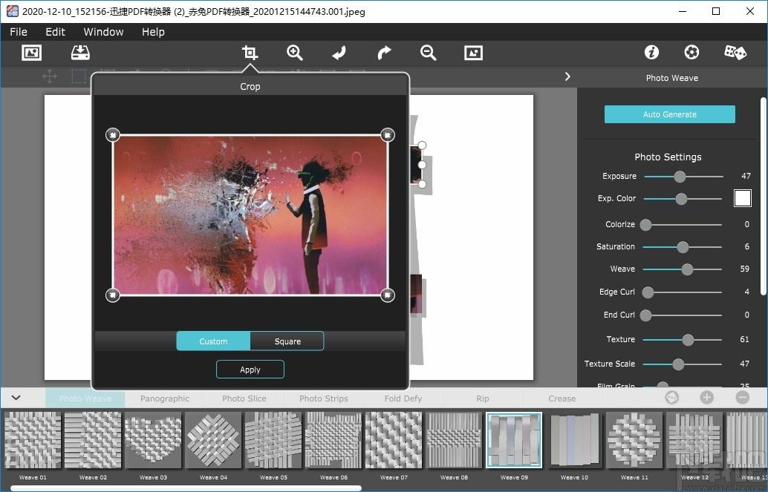Click the zoom in magnifier icon
Viewport: 768px width, 492px height.
pos(295,53)
